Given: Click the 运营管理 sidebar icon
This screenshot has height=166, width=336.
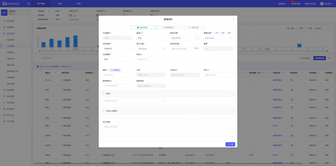Looking at the screenshot, I should [4, 33].
